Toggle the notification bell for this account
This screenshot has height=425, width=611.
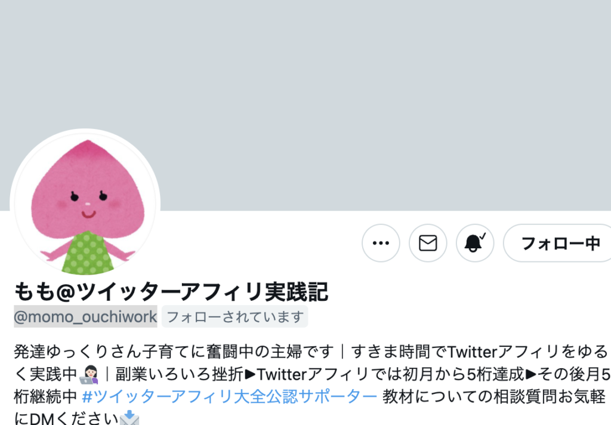coord(475,243)
